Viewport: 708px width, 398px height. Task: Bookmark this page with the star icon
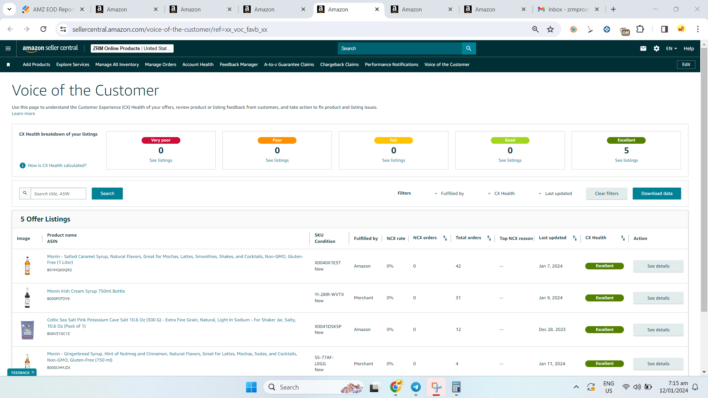point(550,29)
